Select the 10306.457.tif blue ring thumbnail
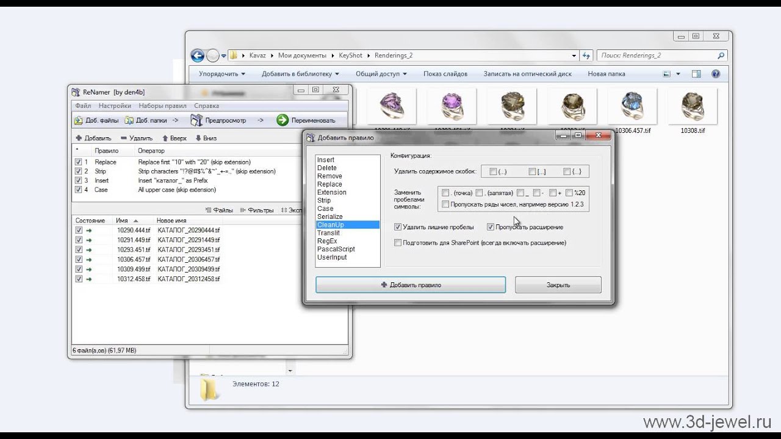This screenshot has width=781, height=439. [632, 107]
